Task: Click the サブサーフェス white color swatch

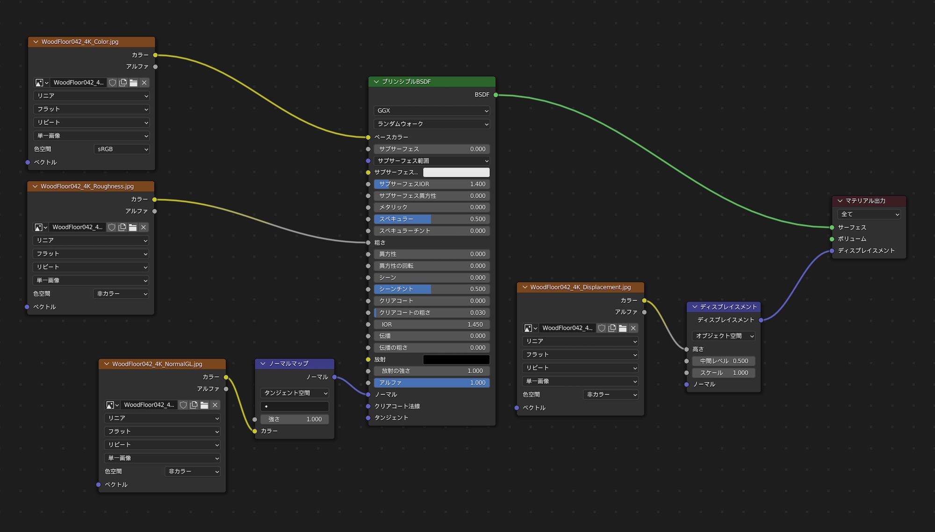Action: (456, 173)
